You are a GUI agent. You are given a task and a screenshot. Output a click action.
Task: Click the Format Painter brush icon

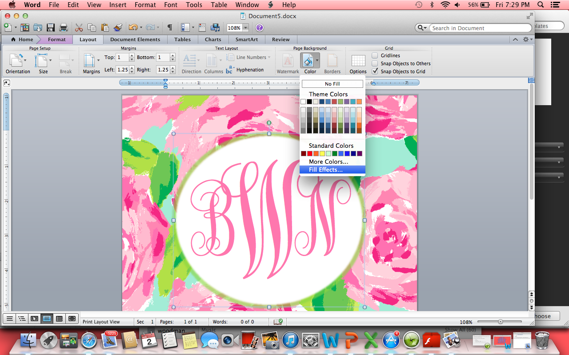tap(118, 28)
